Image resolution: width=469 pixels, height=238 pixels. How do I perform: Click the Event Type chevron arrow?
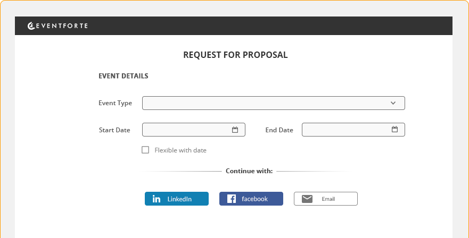pos(393,103)
